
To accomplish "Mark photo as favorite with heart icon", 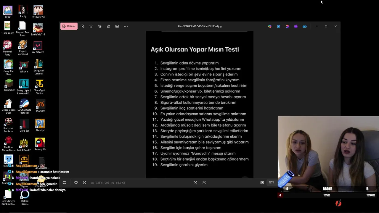I will pyautogui.click(x=76, y=183).
